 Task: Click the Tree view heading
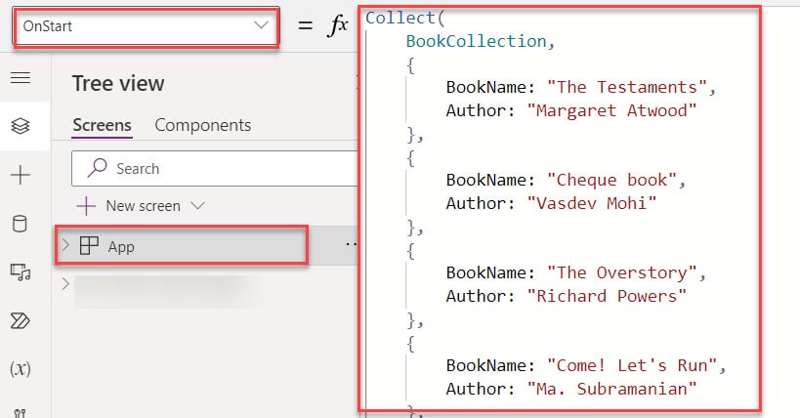118,83
